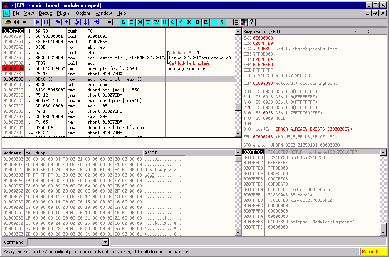Open the View menu
The width and height of the screenshot is (389, 257).
[x=29, y=13]
